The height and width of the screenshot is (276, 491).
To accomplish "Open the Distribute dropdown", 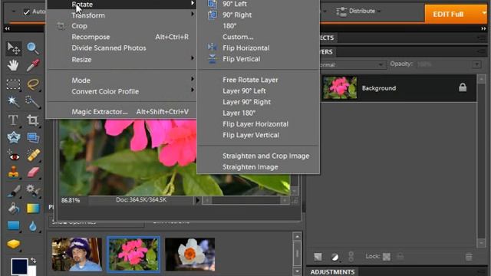I will pos(358,11).
